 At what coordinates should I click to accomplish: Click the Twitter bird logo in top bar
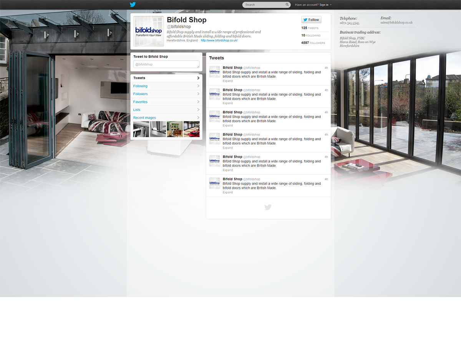click(133, 5)
